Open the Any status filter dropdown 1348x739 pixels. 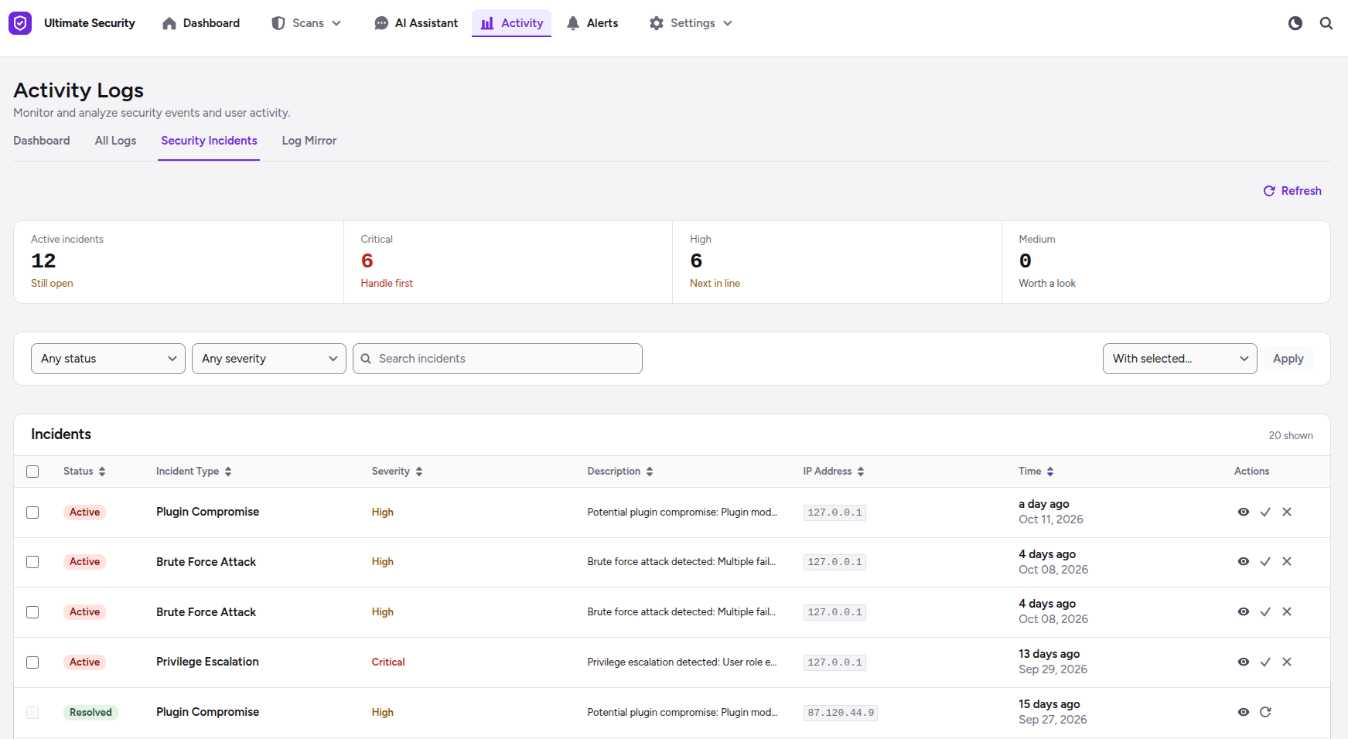(x=108, y=359)
